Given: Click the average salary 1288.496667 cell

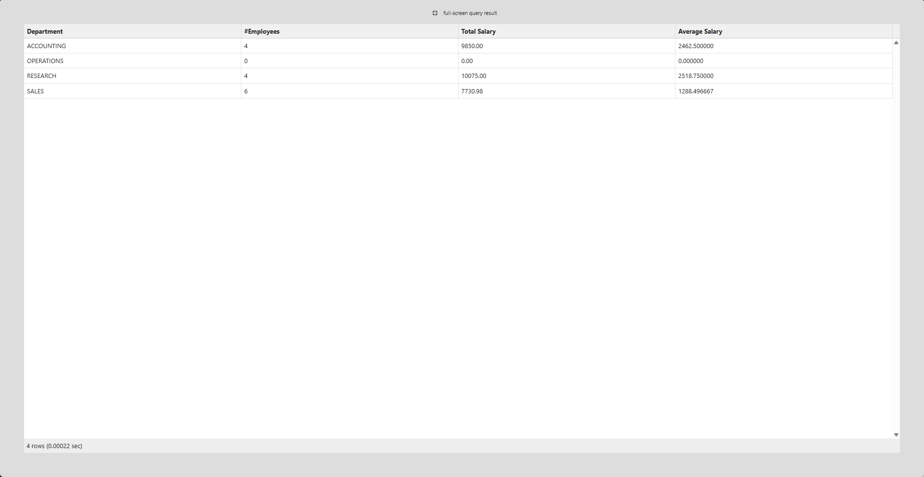Looking at the screenshot, I should pos(696,91).
